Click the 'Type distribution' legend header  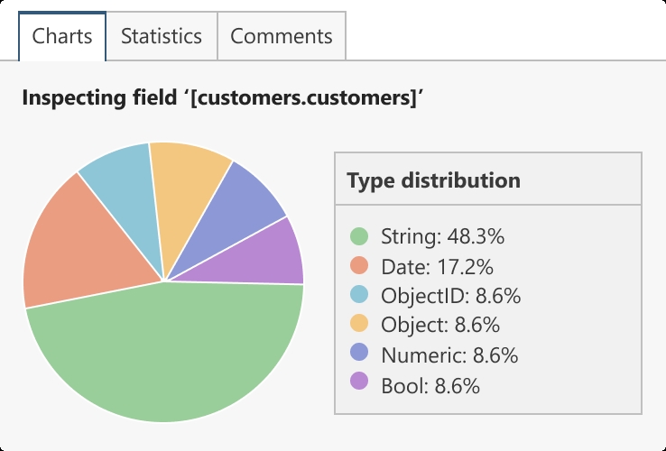click(x=434, y=180)
